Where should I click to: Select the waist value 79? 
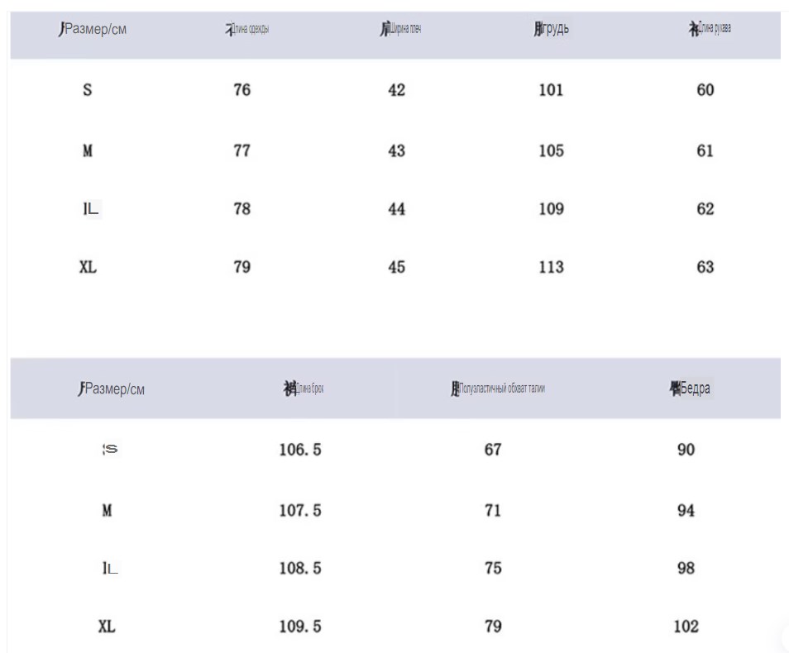tap(493, 627)
